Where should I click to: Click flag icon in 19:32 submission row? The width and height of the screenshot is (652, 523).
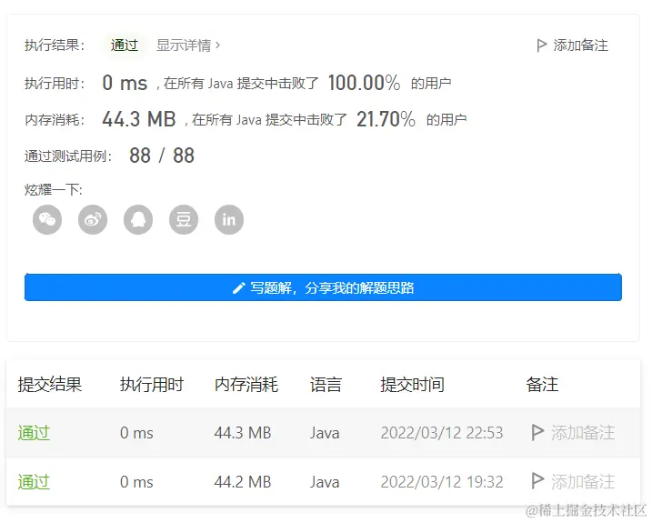537,481
